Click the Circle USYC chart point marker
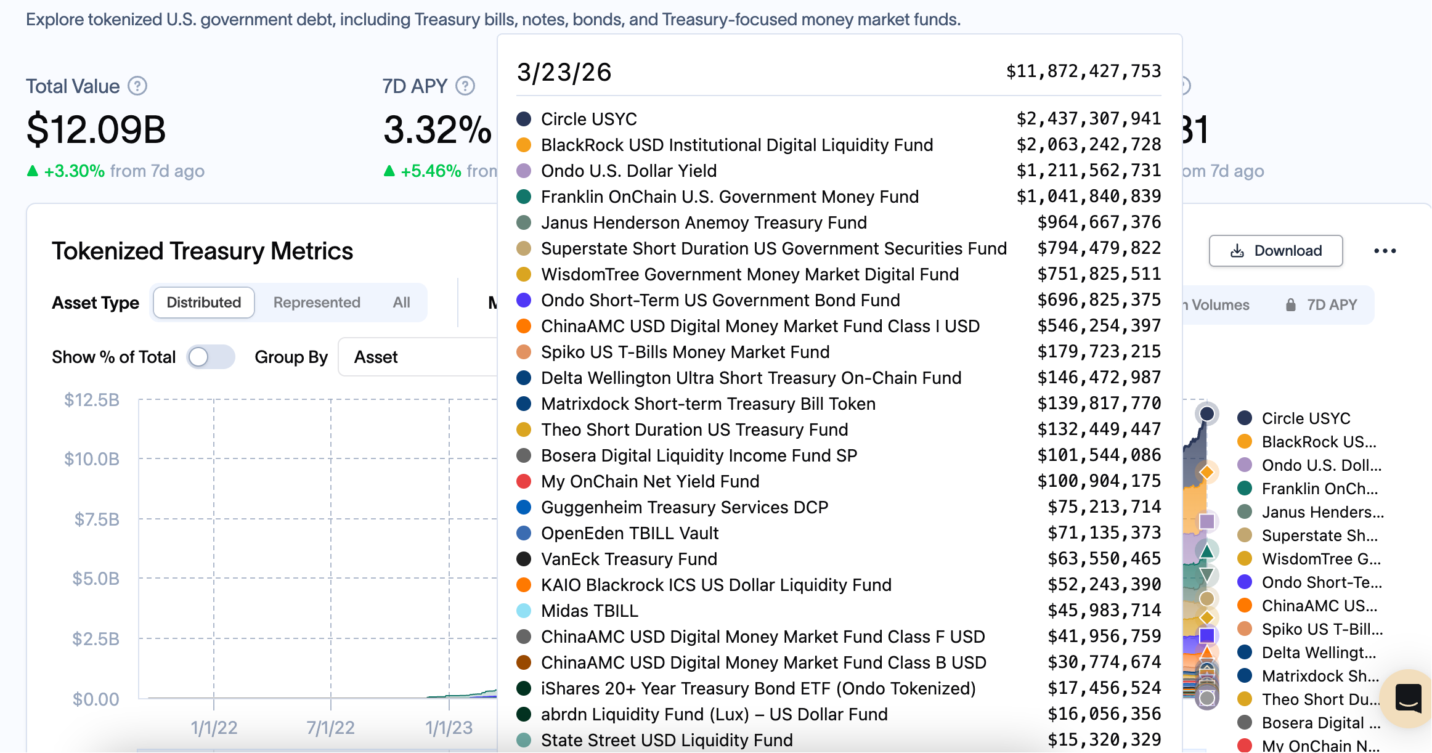This screenshot has height=753, width=1432. (x=1207, y=413)
